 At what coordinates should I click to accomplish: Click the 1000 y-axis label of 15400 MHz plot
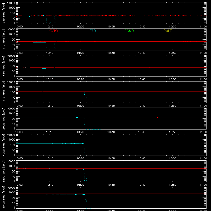point(12,193)
